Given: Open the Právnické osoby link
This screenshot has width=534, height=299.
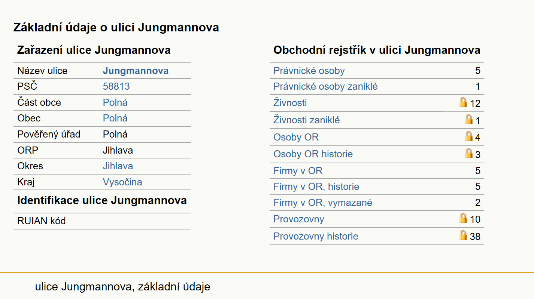Looking at the screenshot, I should [309, 71].
